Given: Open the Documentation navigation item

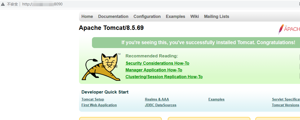Looking at the screenshot, I should click(113, 16).
